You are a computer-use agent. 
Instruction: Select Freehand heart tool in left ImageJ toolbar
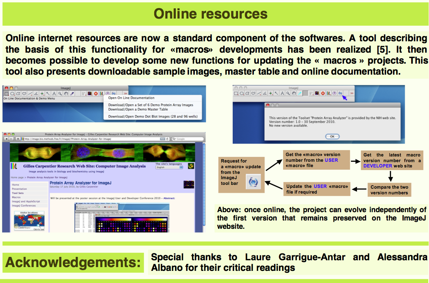pos(24,94)
